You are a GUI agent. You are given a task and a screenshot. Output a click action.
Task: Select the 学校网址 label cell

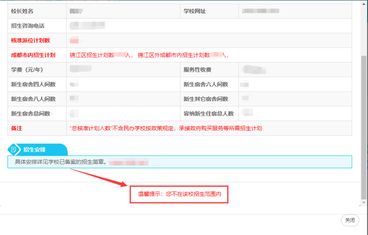(210, 11)
